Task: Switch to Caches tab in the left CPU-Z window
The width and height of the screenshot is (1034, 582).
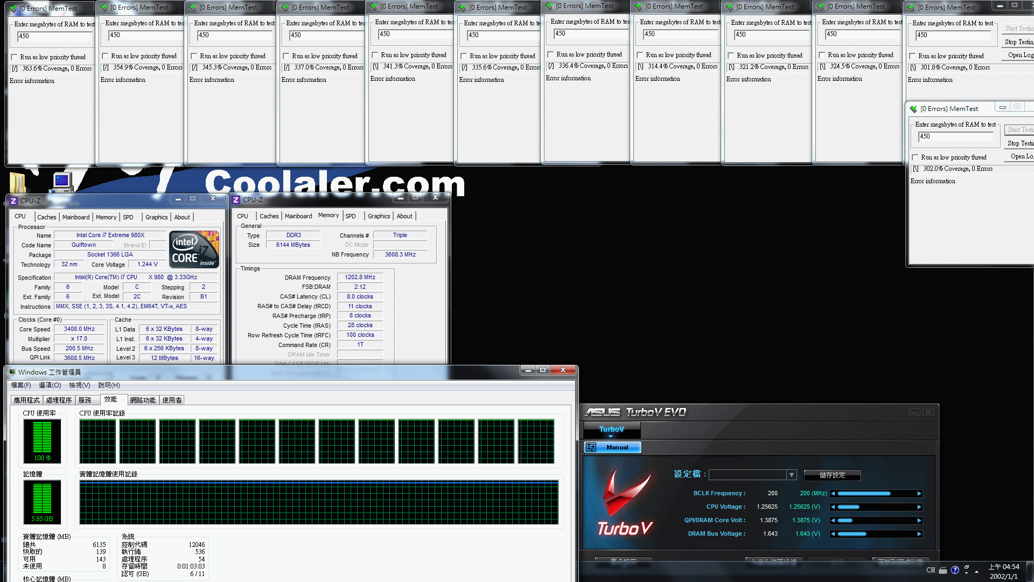Action: 47,217
